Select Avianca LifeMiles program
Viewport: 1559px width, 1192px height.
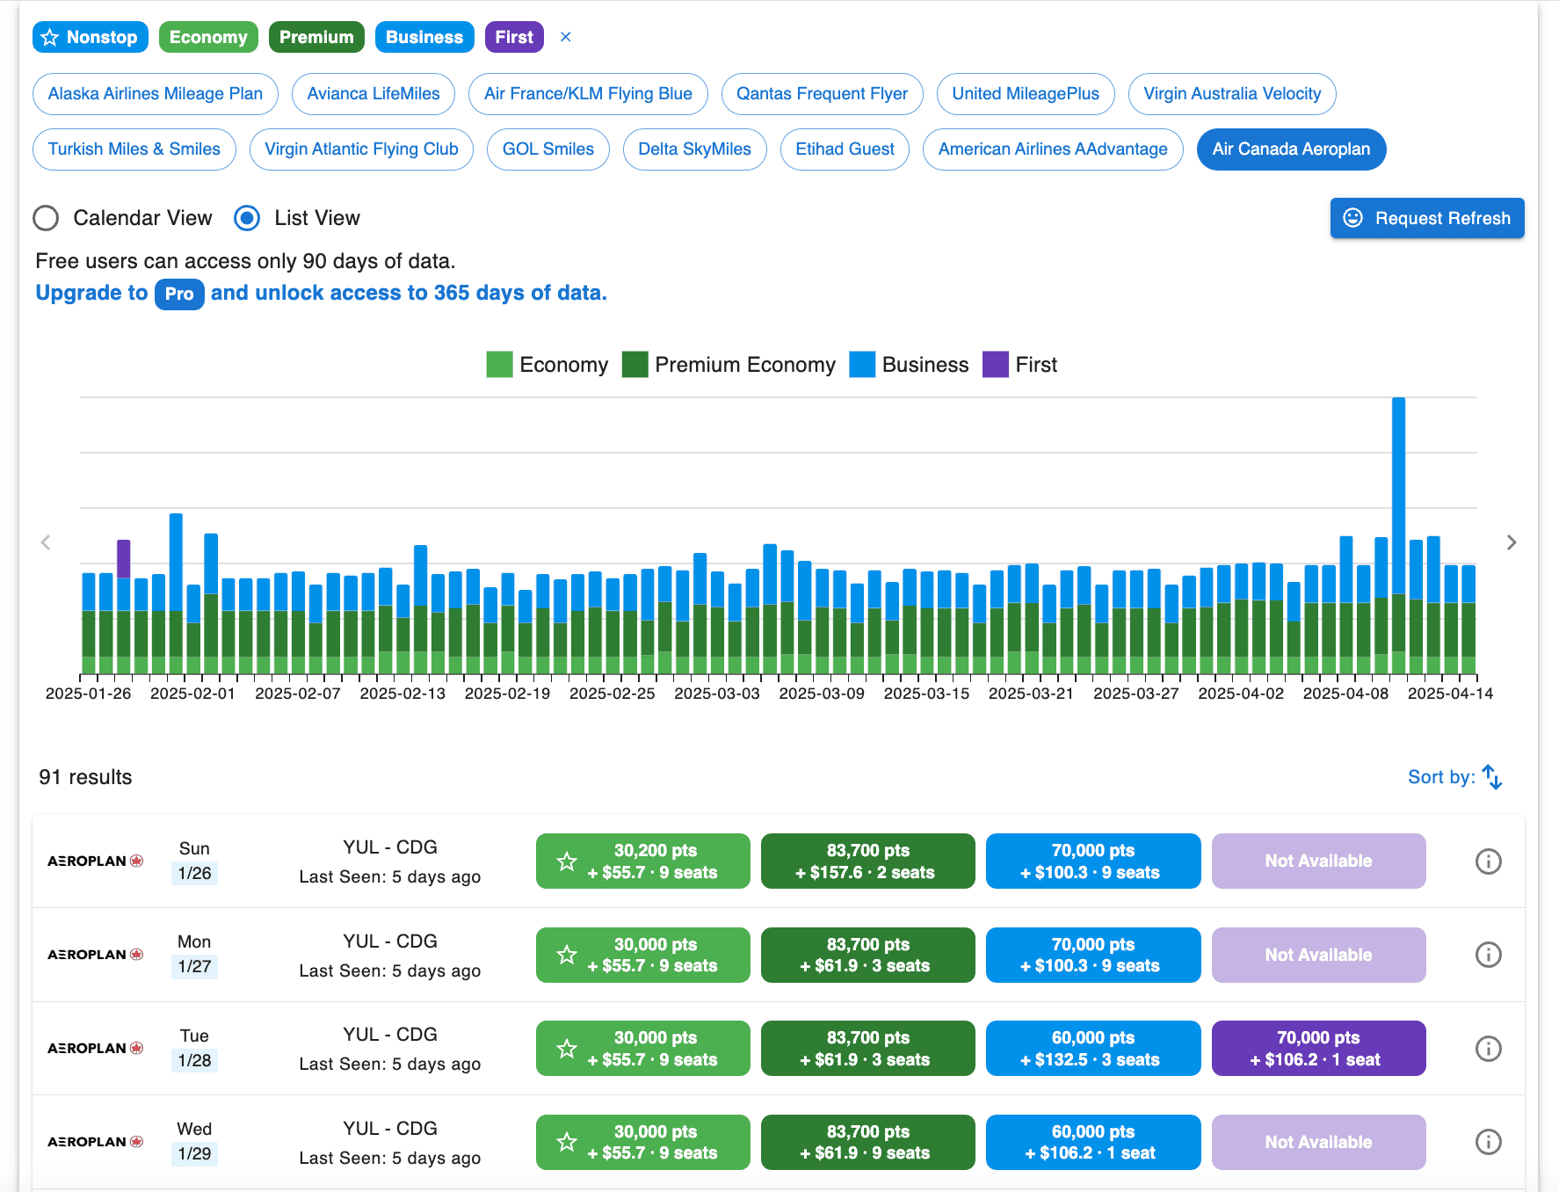[373, 94]
